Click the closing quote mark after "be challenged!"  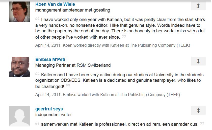(68, 86)
